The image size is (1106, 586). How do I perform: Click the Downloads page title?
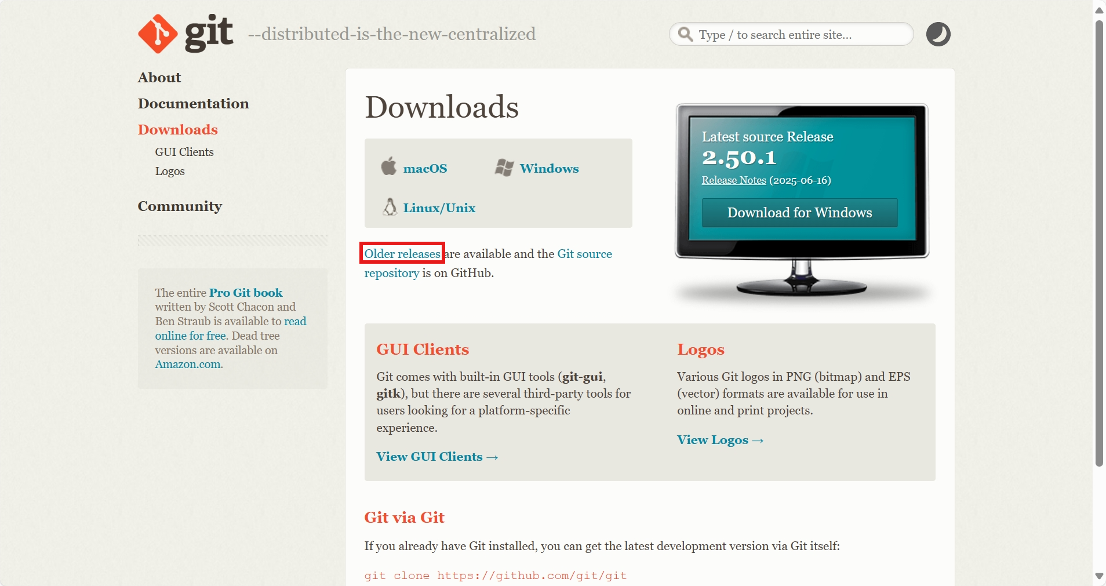(442, 107)
